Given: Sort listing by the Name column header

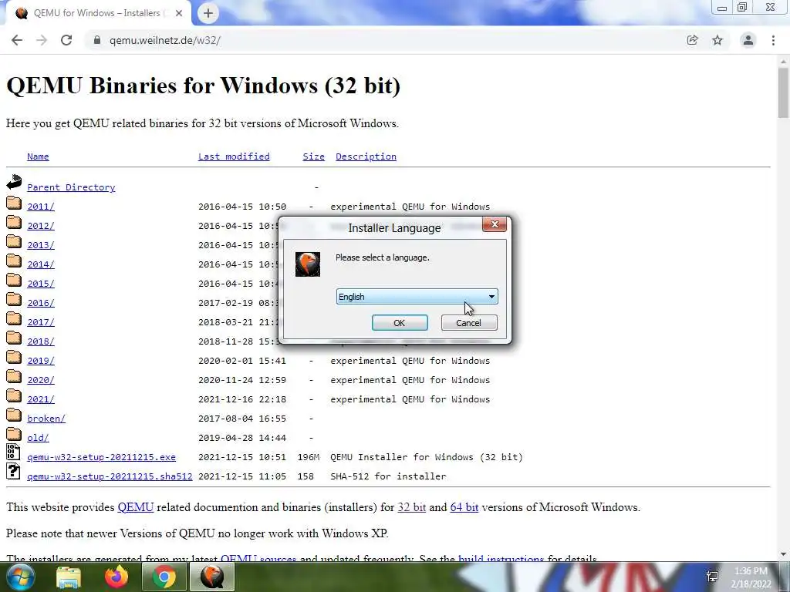Looking at the screenshot, I should click(38, 156).
